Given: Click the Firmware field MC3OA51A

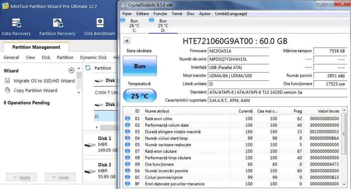Looking at the screenshot, I should 238,51.
